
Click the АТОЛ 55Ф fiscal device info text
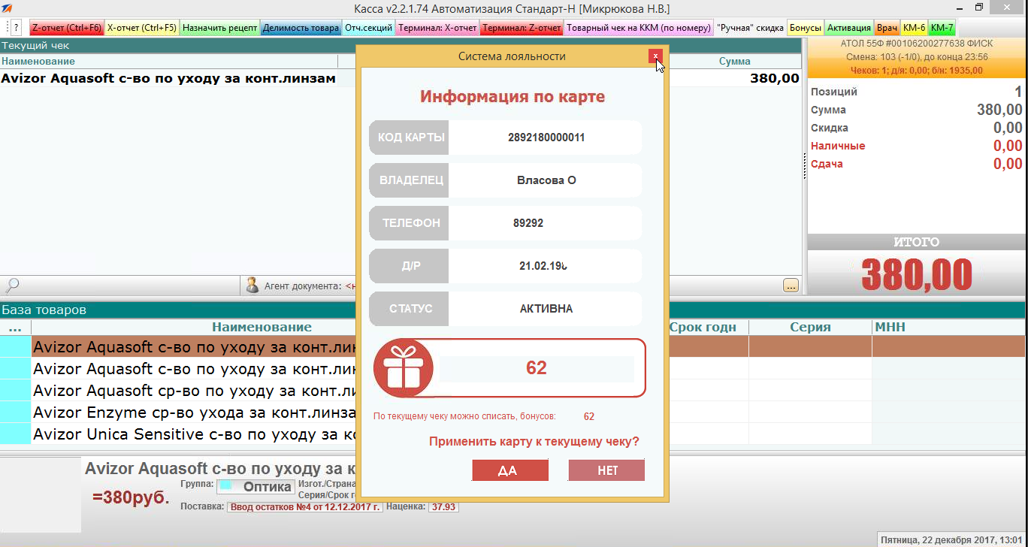click(916, 44)
